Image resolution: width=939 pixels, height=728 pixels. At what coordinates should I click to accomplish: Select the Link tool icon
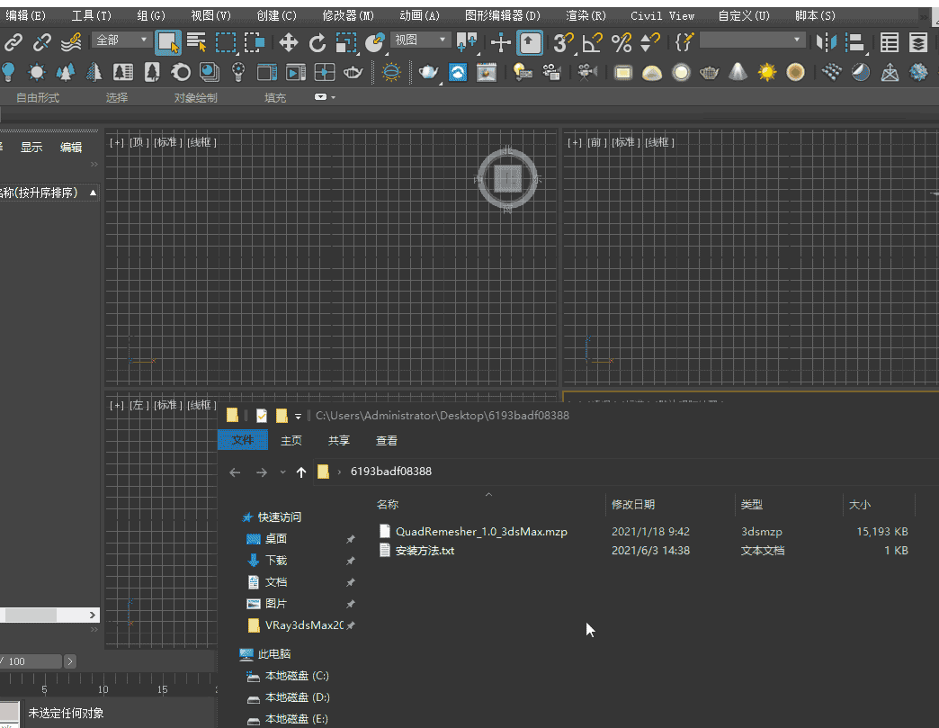coord(13,42)
